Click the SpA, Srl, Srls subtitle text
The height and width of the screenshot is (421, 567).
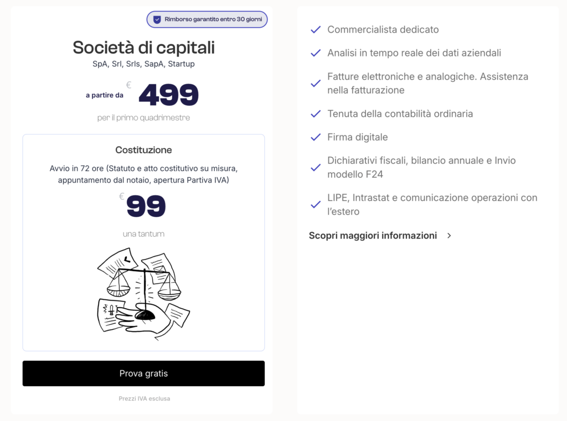point(143,64)
